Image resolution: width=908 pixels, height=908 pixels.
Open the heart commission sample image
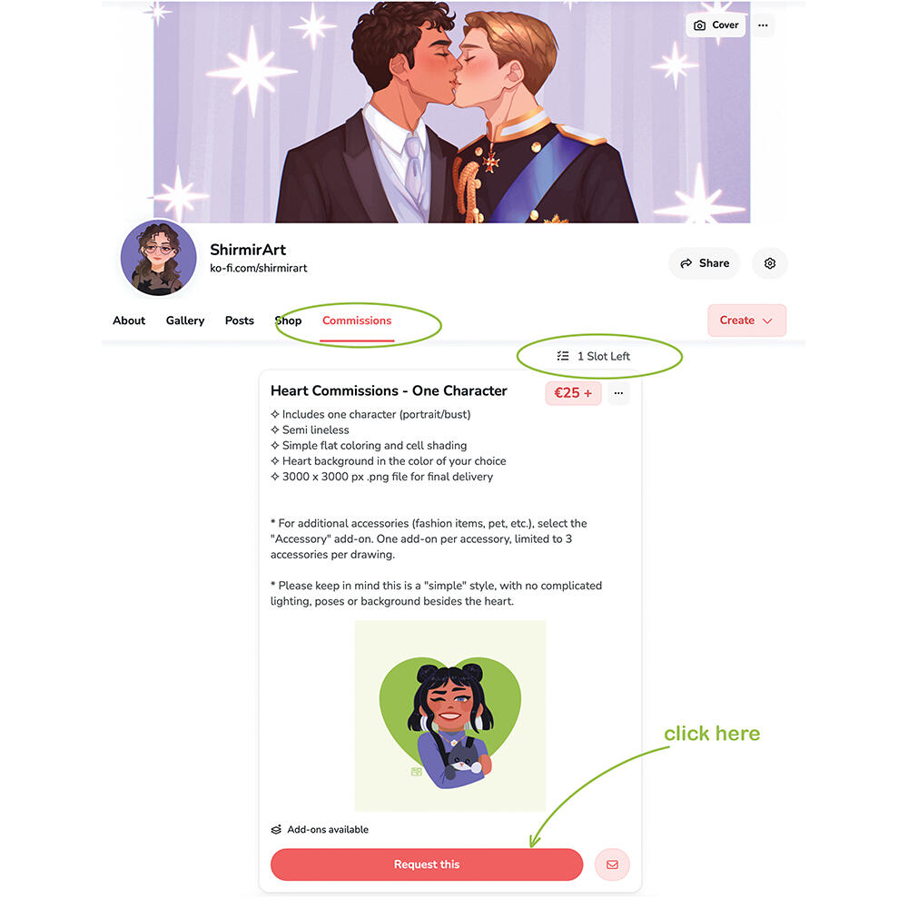point(450,716)
